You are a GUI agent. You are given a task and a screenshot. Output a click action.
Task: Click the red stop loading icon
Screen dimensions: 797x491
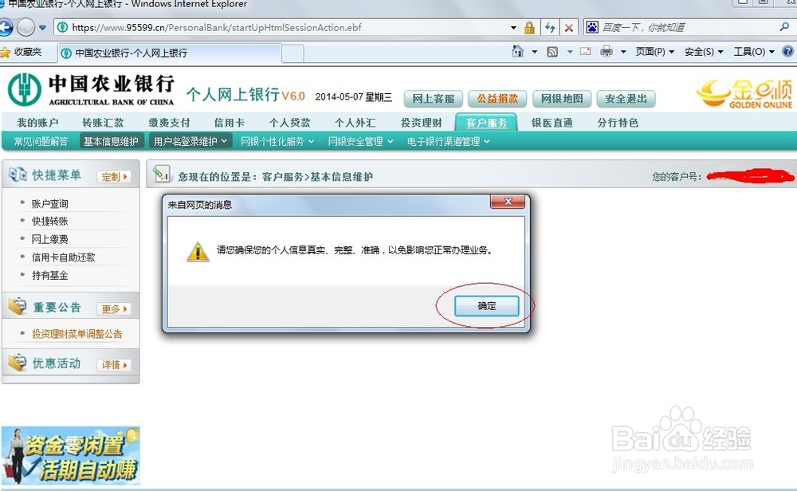569,27
